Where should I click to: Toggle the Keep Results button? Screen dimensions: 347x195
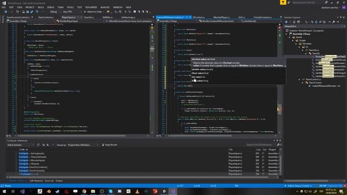coord(110,145)
